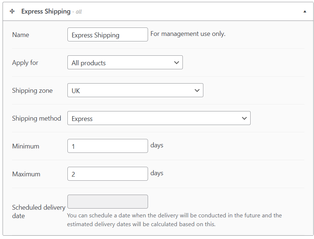The width and height of the screenshot is (314, 239).
Task: Click the drag handle icon beside Express Shipping
Action: tap(12, 11)
